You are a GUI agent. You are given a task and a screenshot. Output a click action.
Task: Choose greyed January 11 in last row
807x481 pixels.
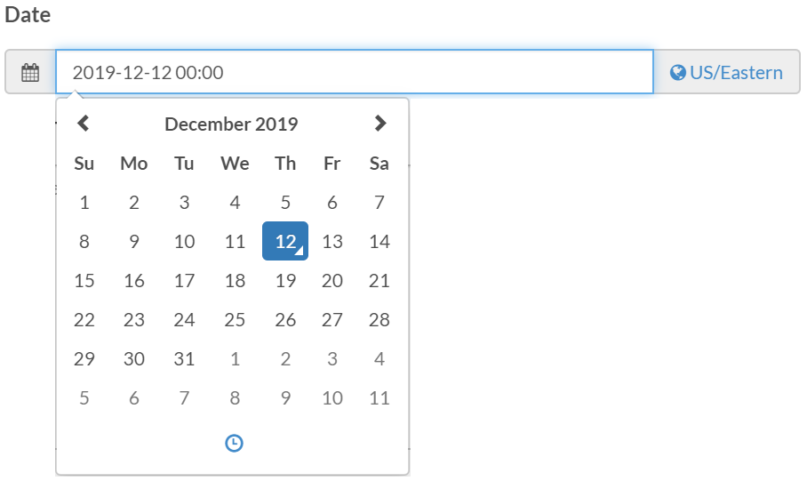tap(380, 398)
